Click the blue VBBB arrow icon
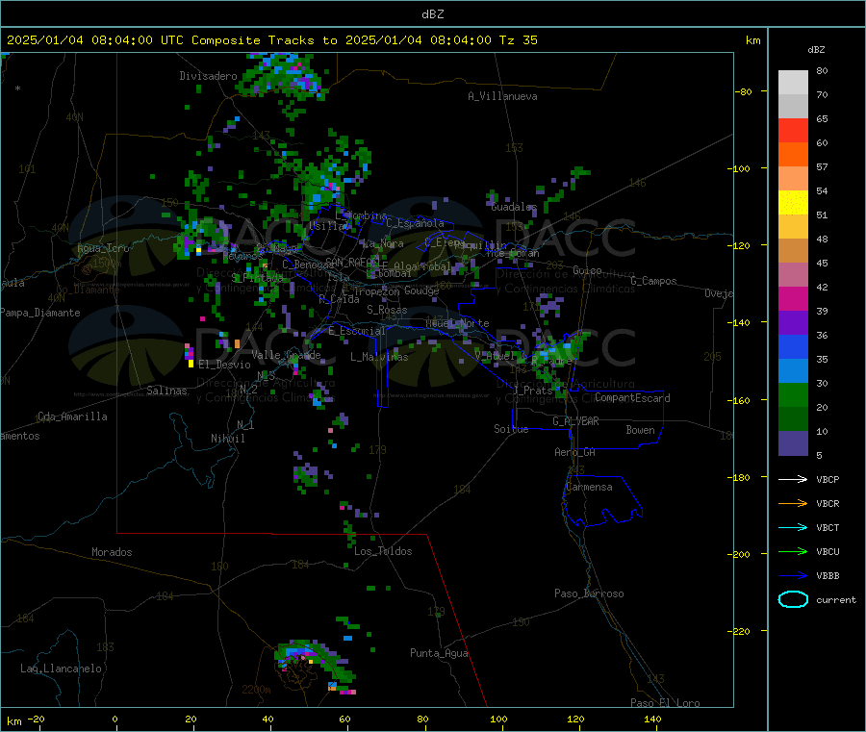This screenshot has width=866, height=732. pos(793,576)
